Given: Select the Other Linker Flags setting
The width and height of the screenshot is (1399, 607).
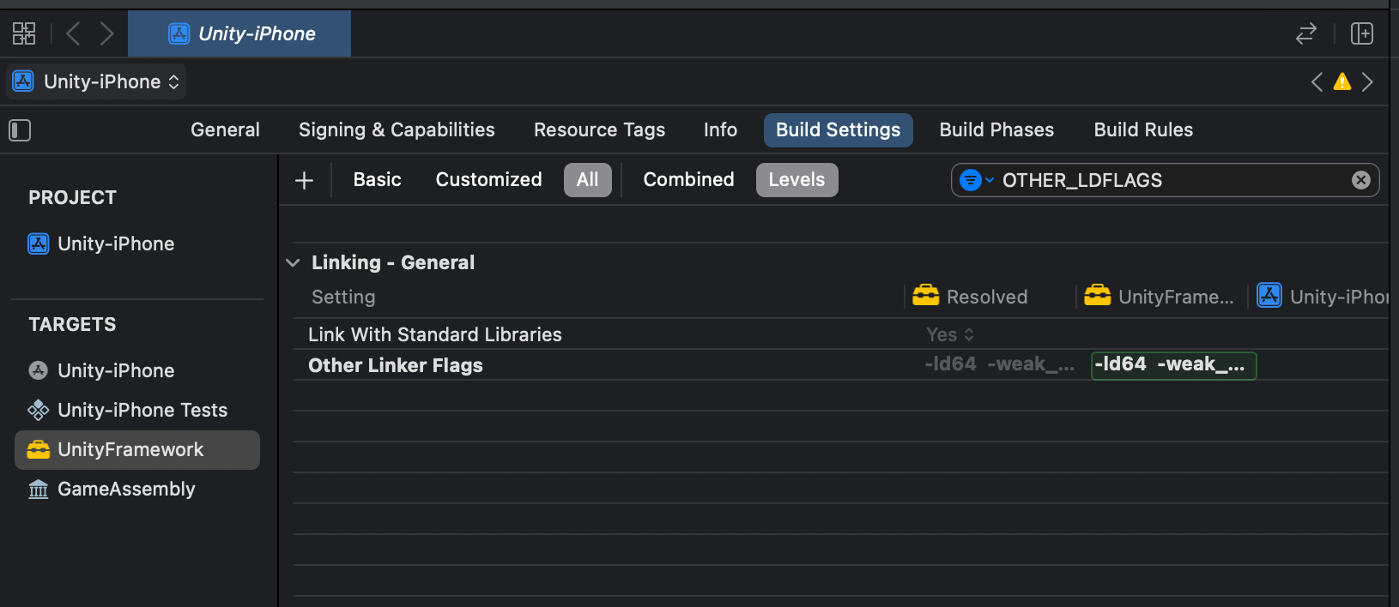Looking at the screenshot, I should 396,365.
